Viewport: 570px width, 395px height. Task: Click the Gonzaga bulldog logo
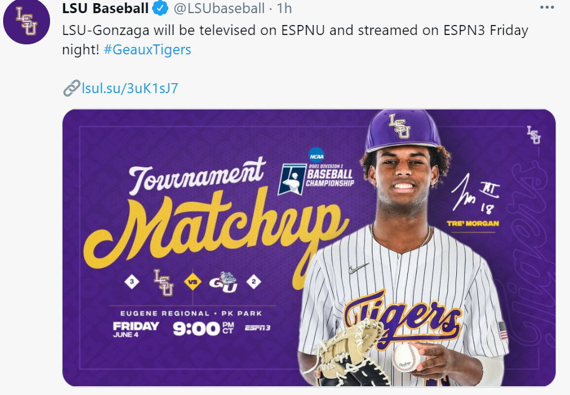click(x=223, y=282)
